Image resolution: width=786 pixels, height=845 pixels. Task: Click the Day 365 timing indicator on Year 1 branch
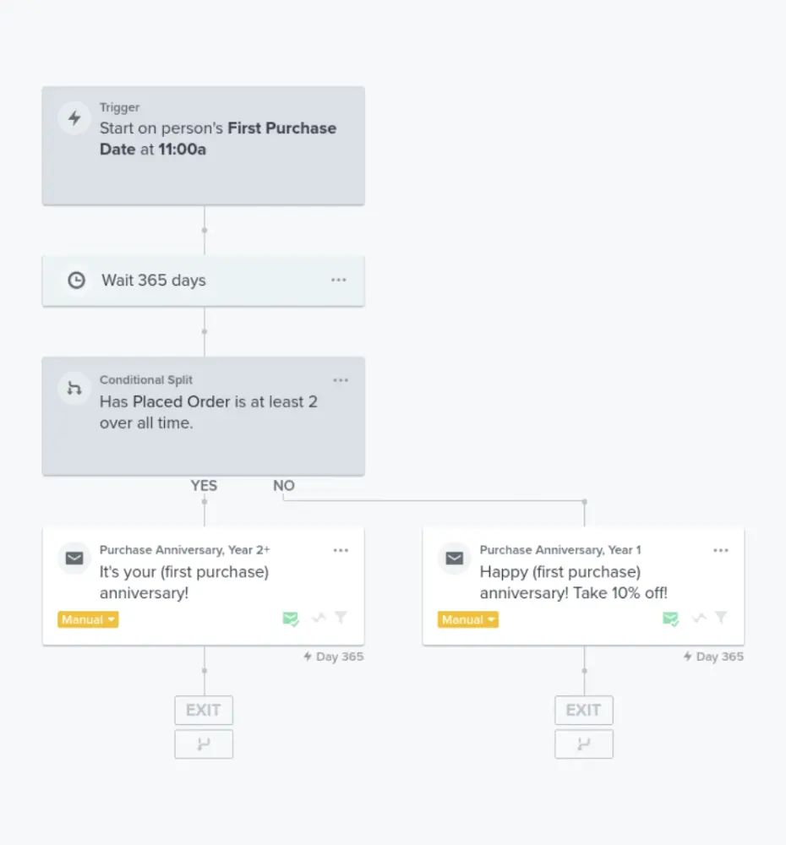tap(712, 657)
